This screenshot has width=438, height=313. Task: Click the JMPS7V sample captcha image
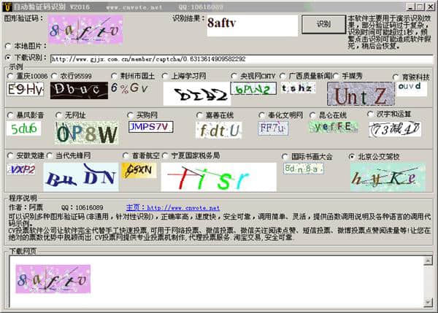pos(150,127)
